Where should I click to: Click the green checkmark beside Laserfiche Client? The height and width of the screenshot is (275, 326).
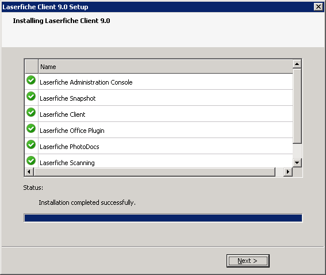tap(31, 112)
